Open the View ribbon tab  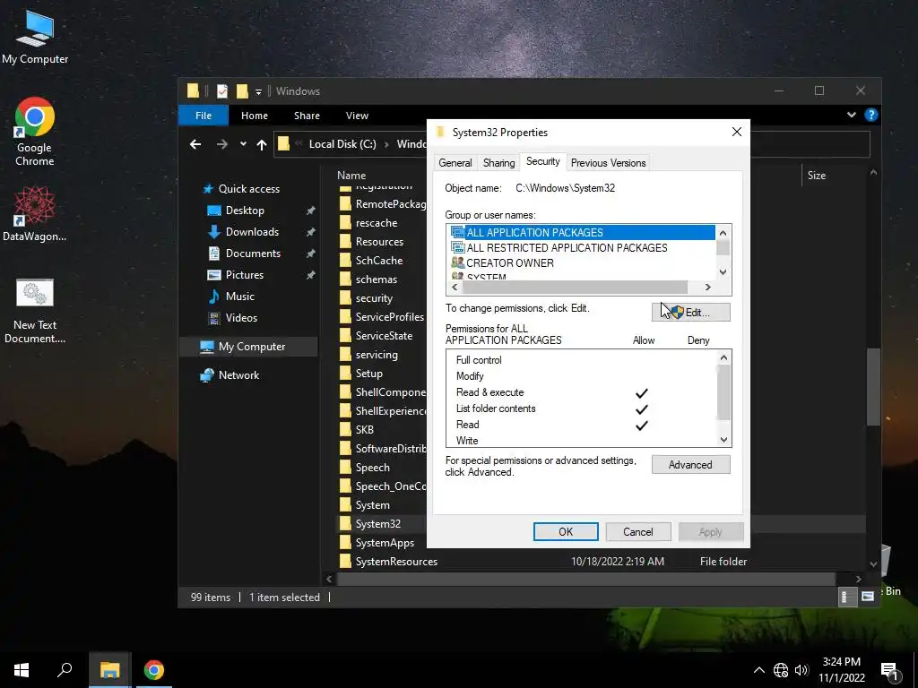(x=357, y=116)
